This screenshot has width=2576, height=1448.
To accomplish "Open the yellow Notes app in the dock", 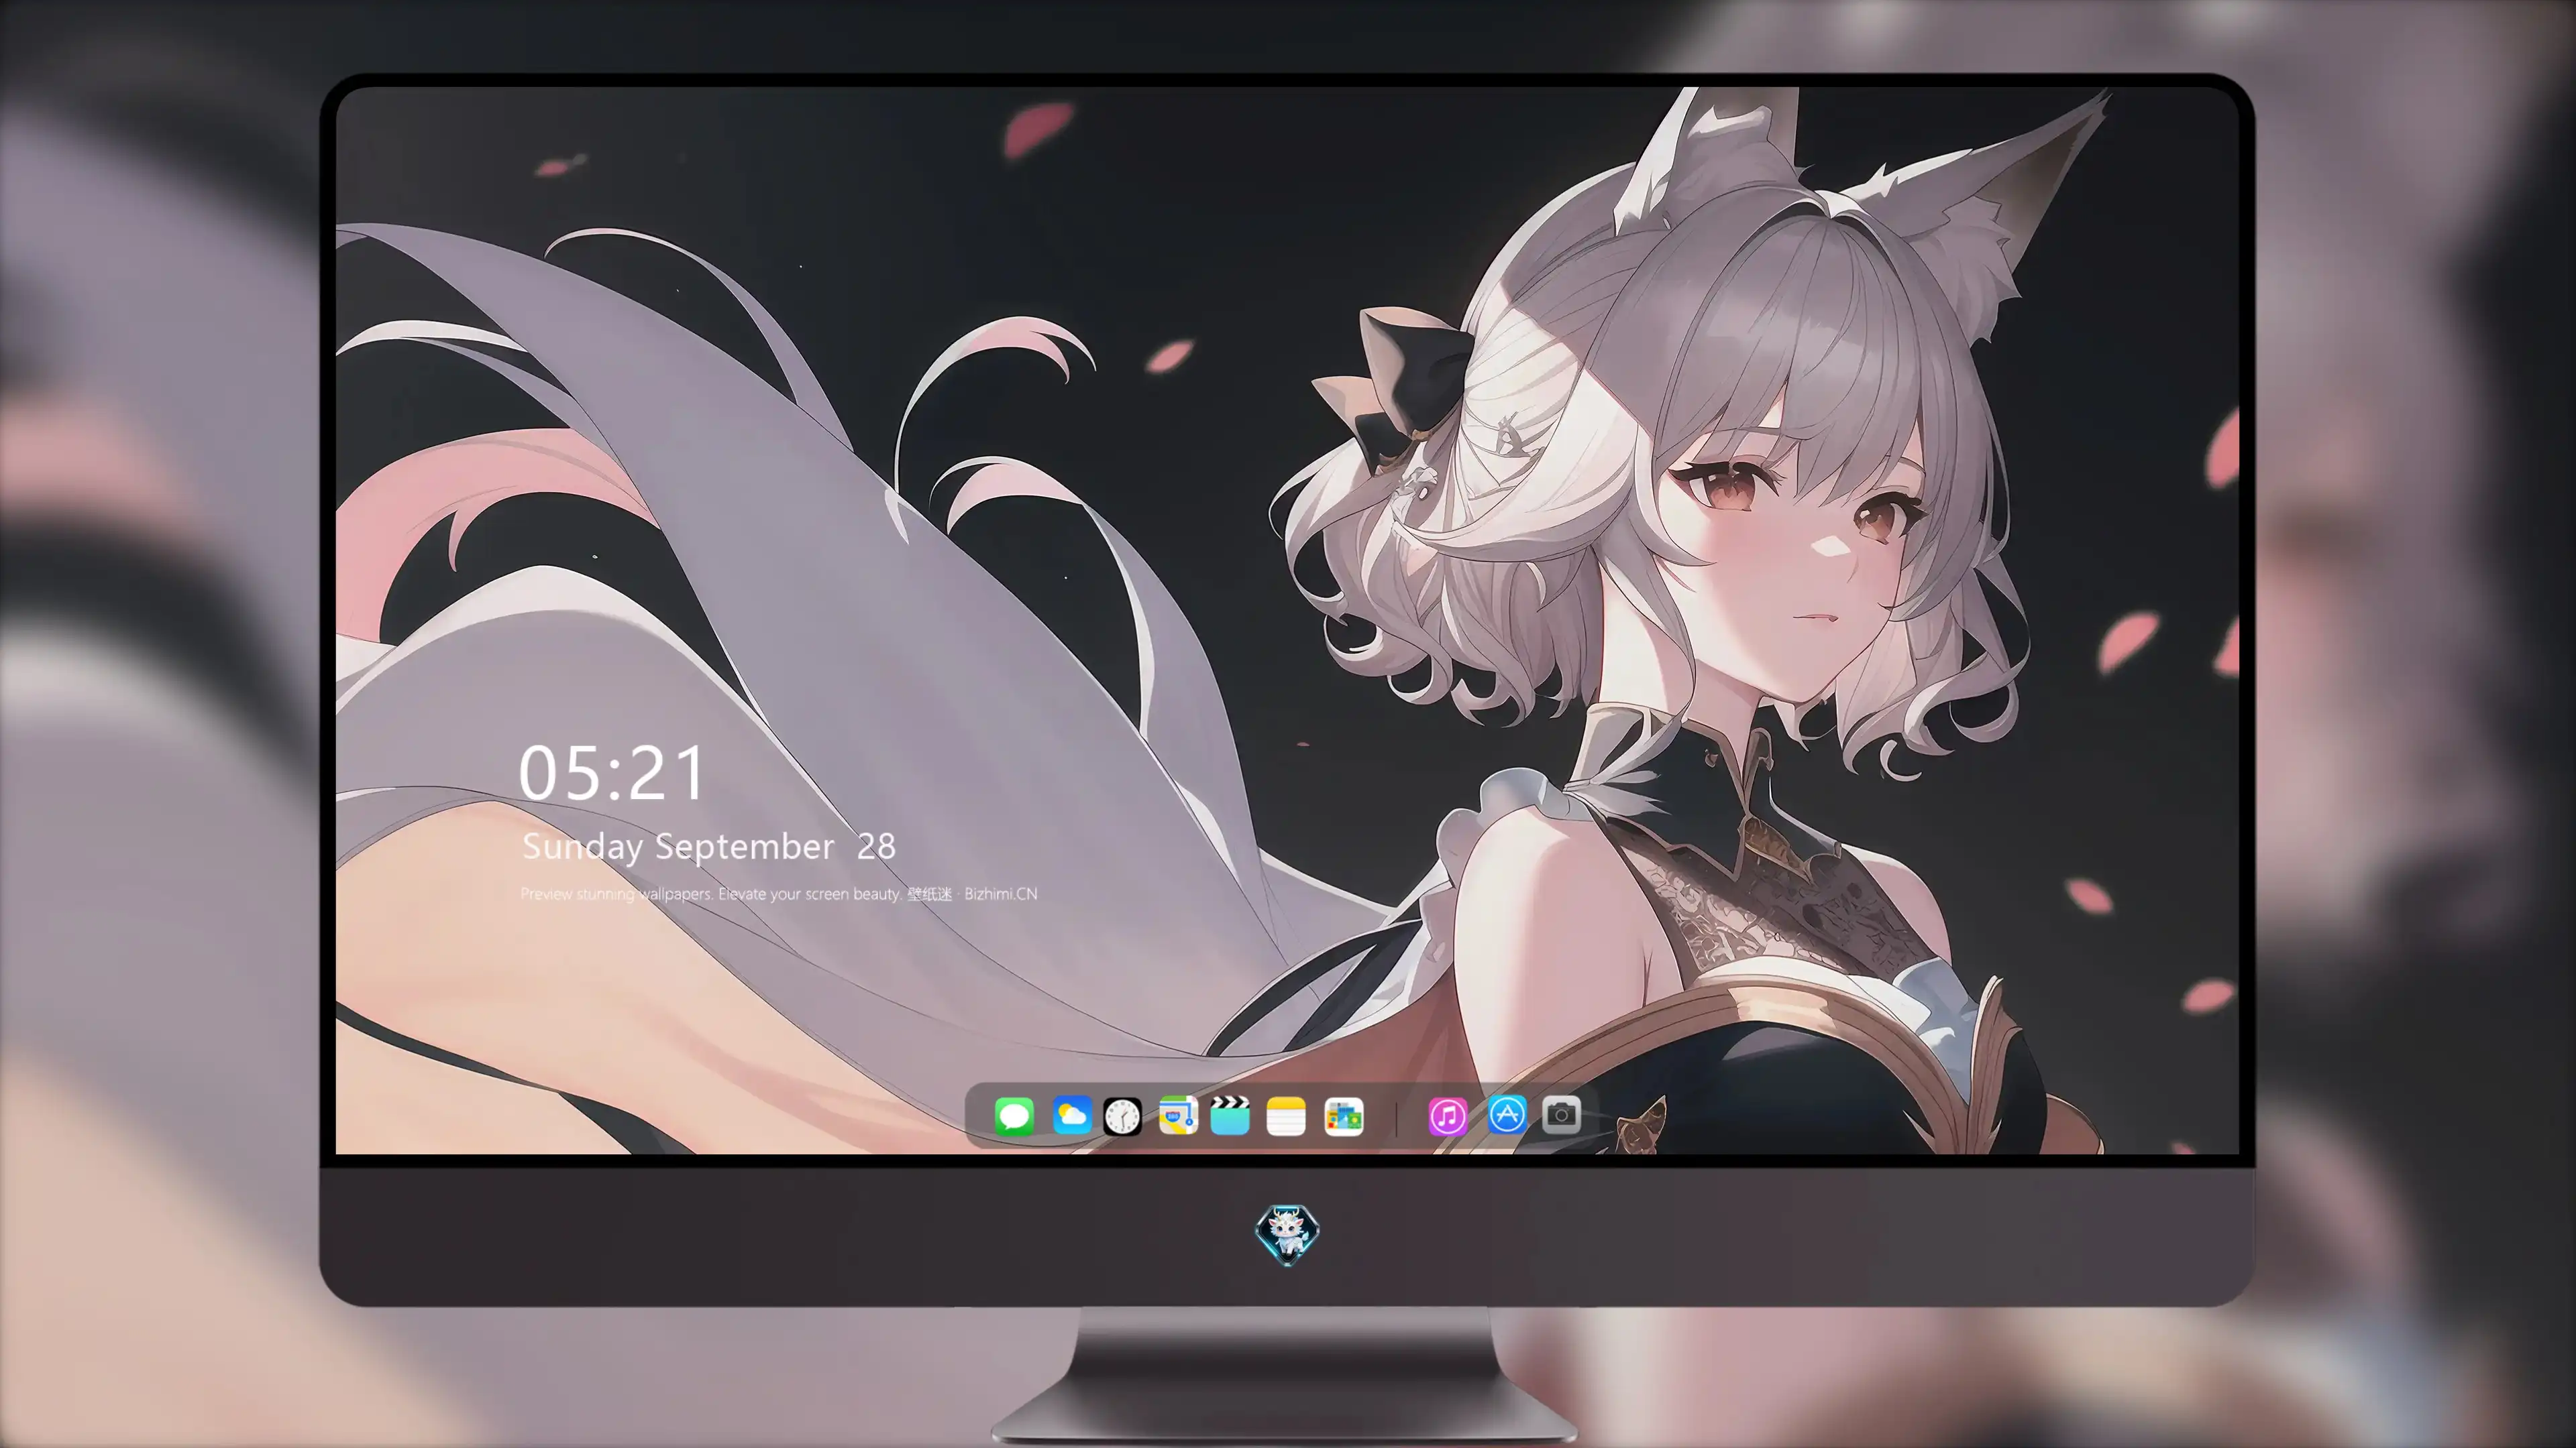I will pyautogui.click(x=1286, y=1115).
